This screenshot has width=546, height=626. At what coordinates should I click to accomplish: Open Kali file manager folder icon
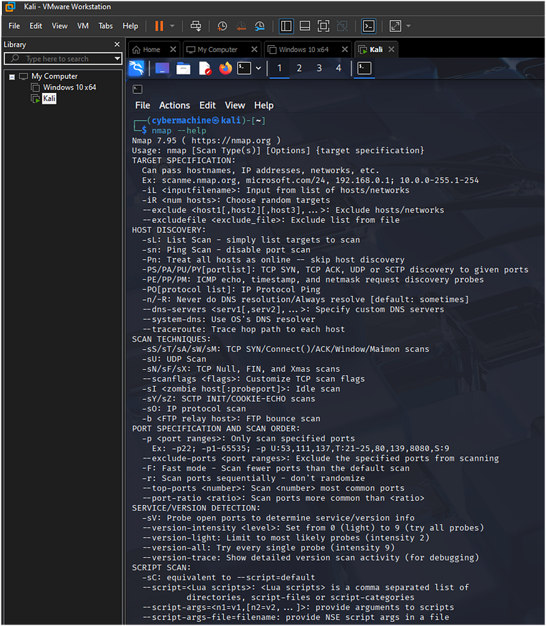pyautogui.click(x=184, y=68)
